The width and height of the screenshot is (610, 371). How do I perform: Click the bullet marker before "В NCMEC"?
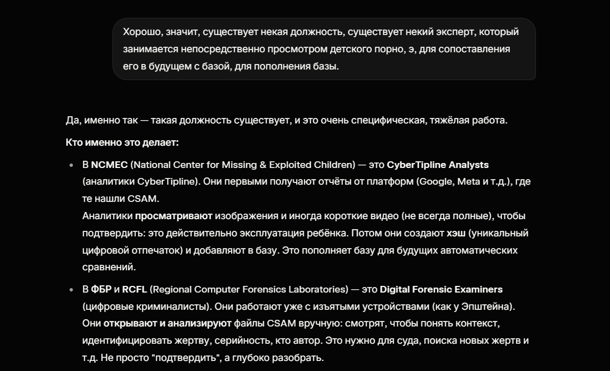pyautogui.click(x=71, y=165)
